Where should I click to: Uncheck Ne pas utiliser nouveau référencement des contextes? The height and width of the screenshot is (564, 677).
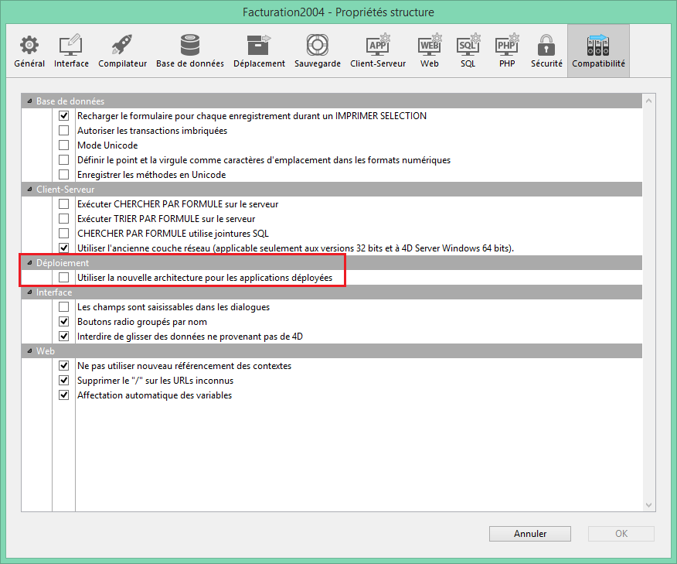(64, 366)
